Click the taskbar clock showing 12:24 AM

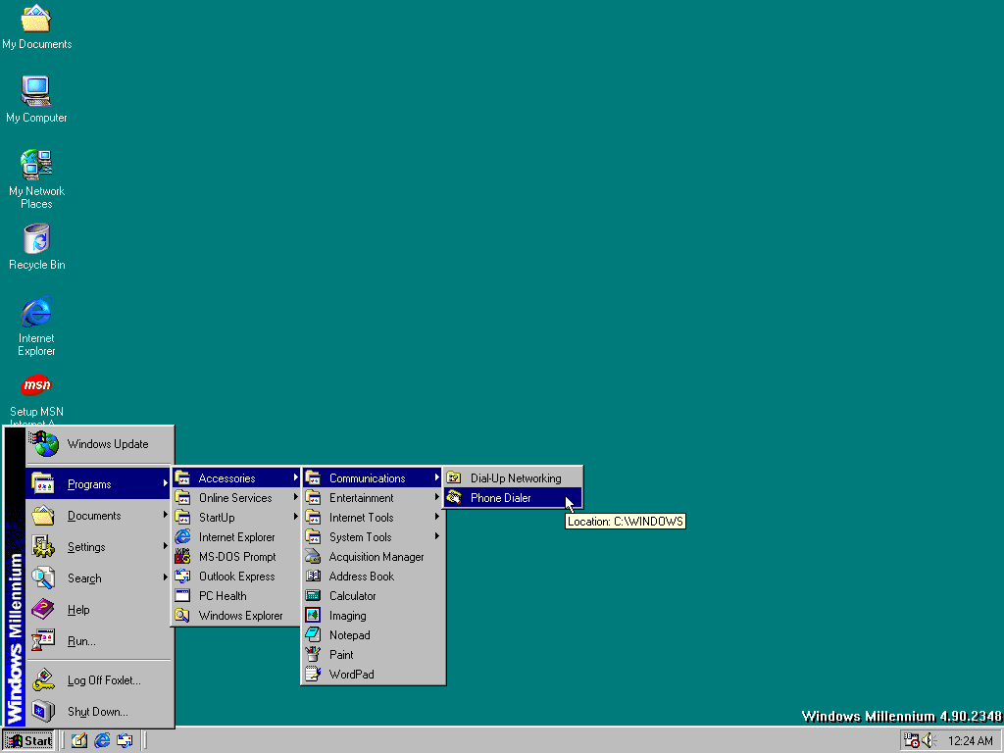(x=970, y=741)
